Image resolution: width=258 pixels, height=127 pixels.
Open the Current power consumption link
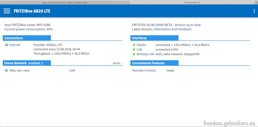25,29
